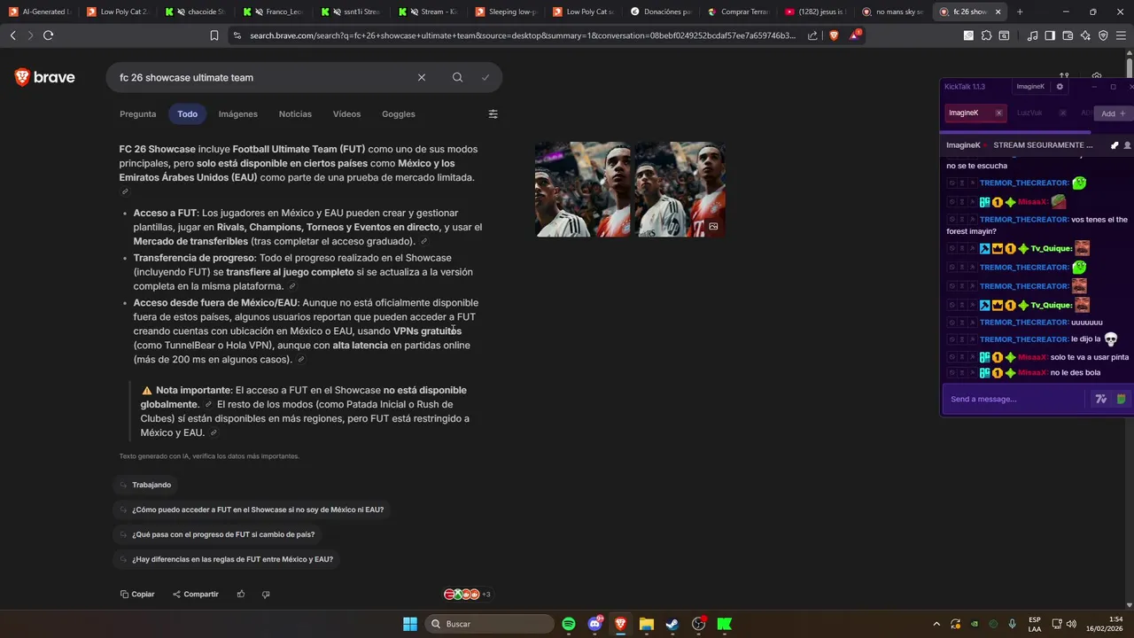Open the Brave Shields lion icon
This screenshot has height=638, width=1134.
click(834, 35)
